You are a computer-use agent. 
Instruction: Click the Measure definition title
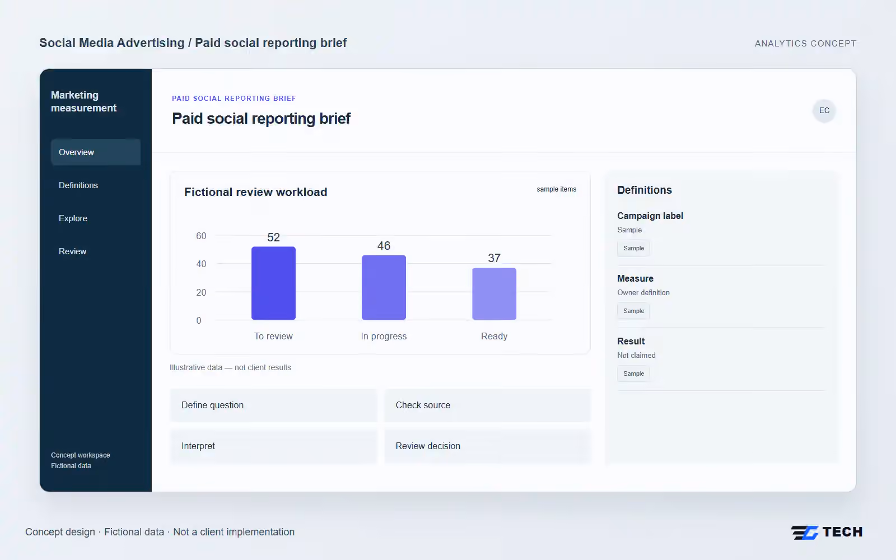(635, 278)
